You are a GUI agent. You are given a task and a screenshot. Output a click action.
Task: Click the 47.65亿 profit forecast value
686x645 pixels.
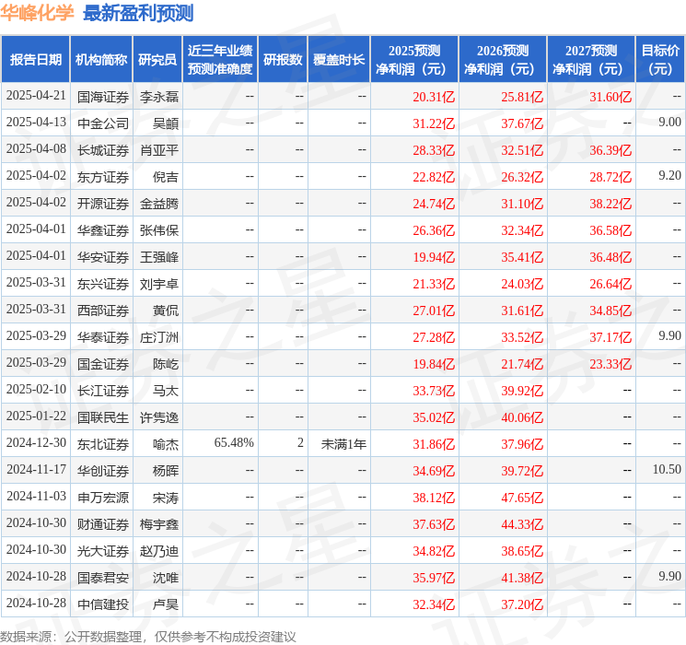click(x=522, y=498)
